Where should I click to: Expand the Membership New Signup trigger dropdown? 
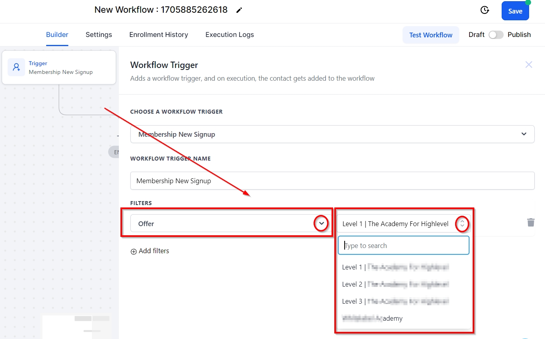pyautogui.click(x=524, y=134)
